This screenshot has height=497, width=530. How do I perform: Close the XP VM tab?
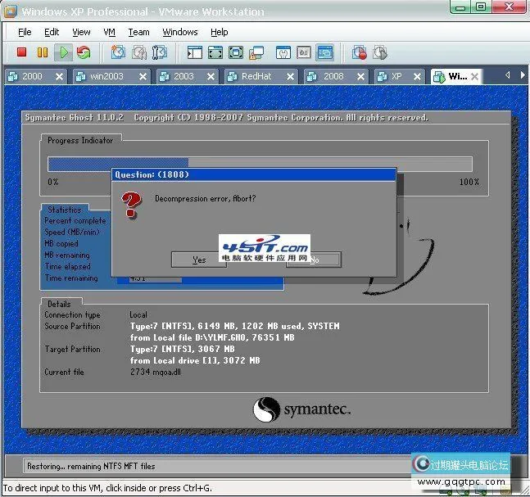pos(418,77)
